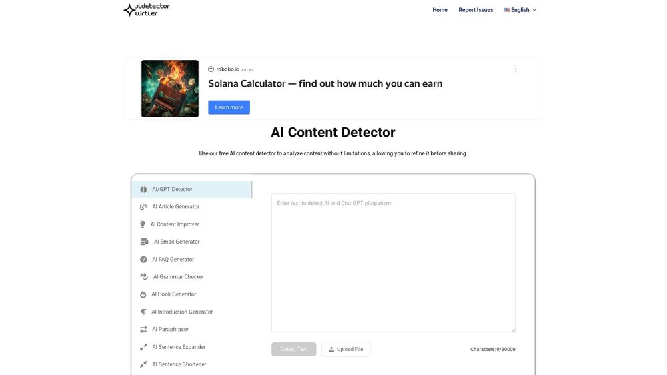Click the AI Email Generator icon

coord(144,242)
